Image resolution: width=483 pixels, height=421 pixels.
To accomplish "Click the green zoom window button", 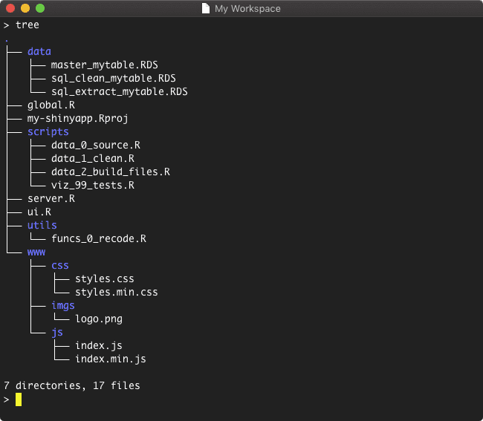I will tap(39, 9).
